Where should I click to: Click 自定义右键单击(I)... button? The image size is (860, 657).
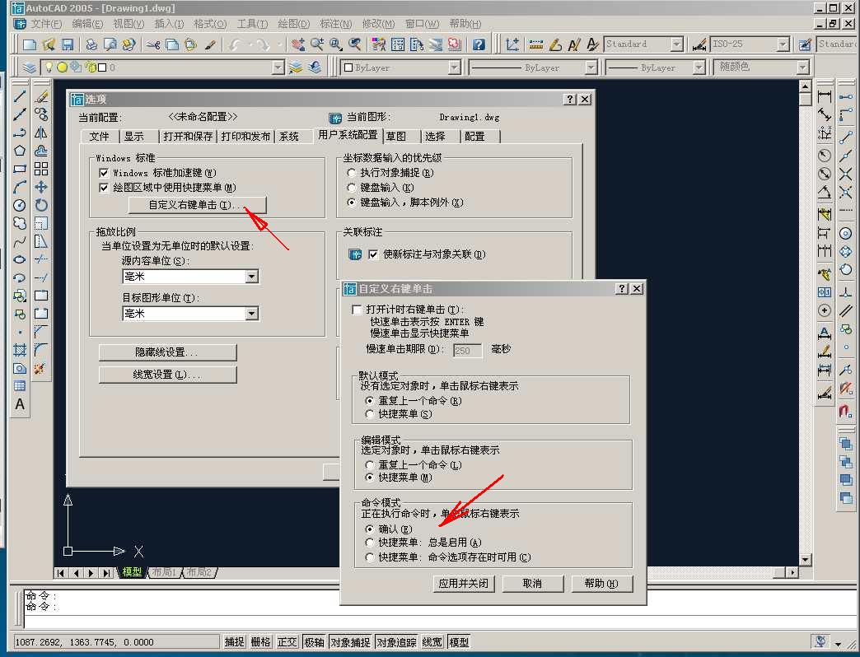[198, 205]
